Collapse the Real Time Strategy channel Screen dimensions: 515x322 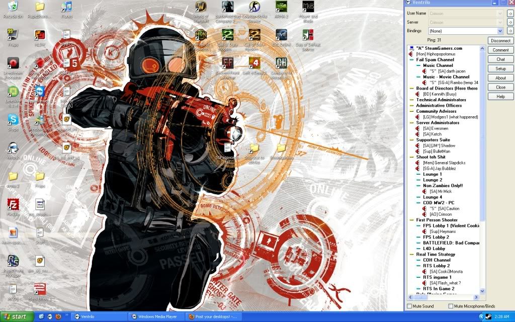tap(411, 254)
